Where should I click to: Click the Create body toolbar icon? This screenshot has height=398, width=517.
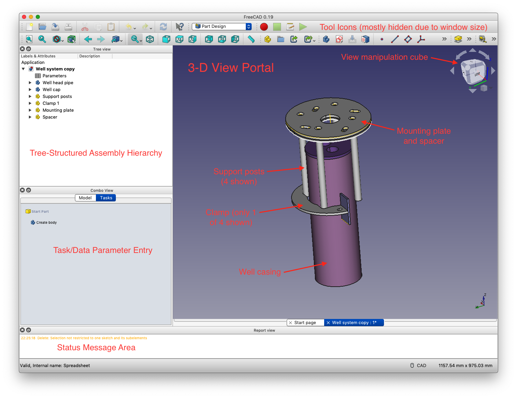(x=326, y=39)
